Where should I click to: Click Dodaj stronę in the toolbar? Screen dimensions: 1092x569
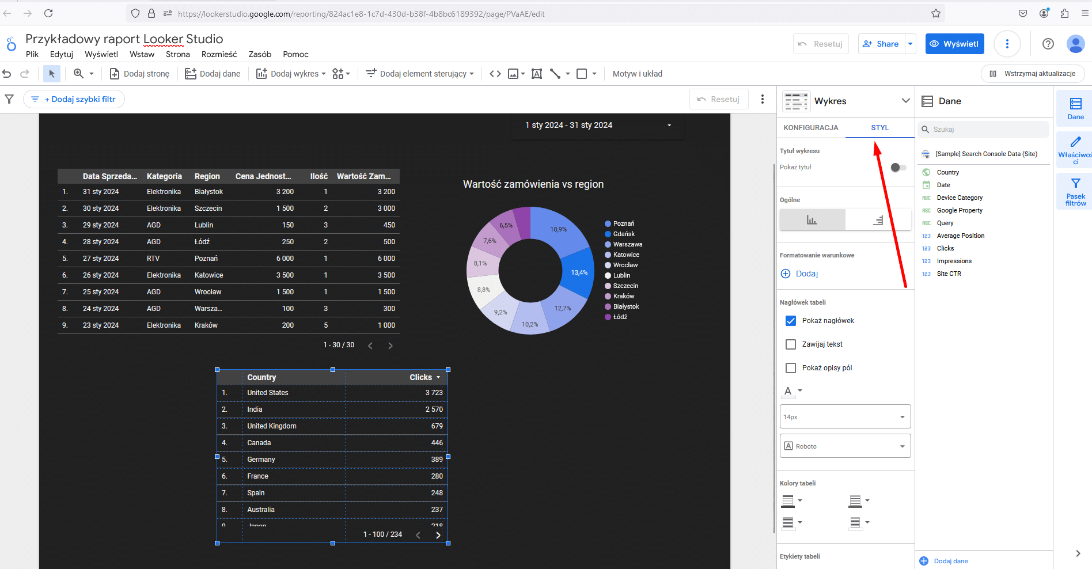pos(139,74)
